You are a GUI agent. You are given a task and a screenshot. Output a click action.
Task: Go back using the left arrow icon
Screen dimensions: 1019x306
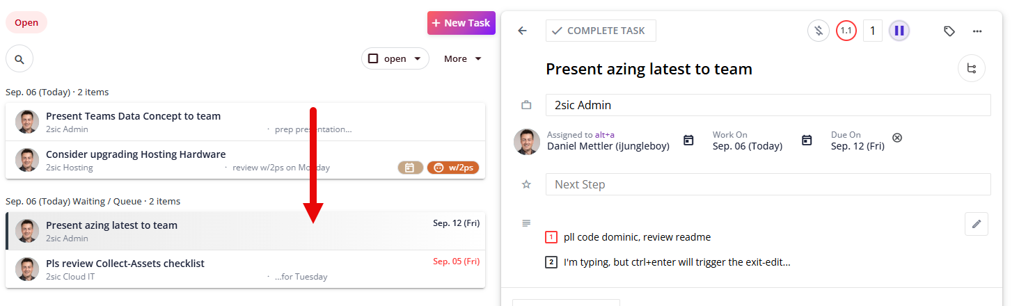pyautogui.click(x=523, y=31)
